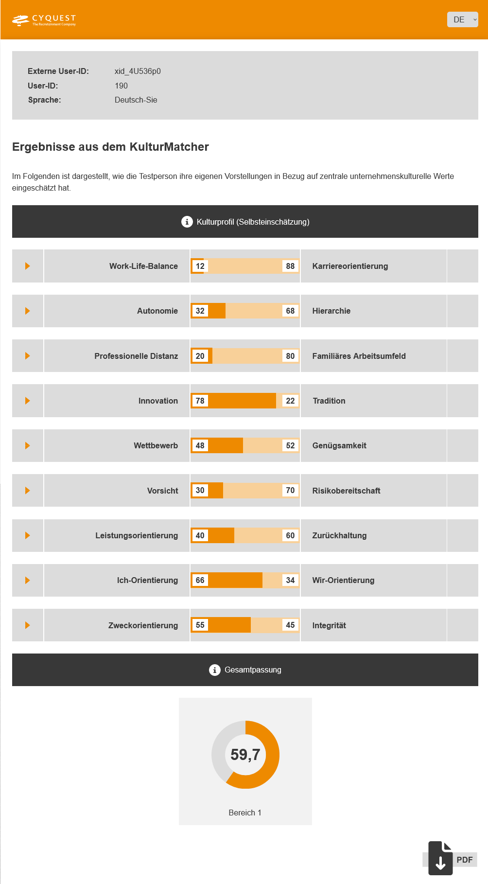Click the info icon beside Kulturprofil
The width and height of the screenshot is (488, 884).
(187, 222)
